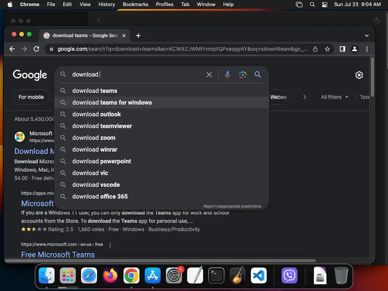
Task: Click the For mobile filter chip
Action: 31,97
